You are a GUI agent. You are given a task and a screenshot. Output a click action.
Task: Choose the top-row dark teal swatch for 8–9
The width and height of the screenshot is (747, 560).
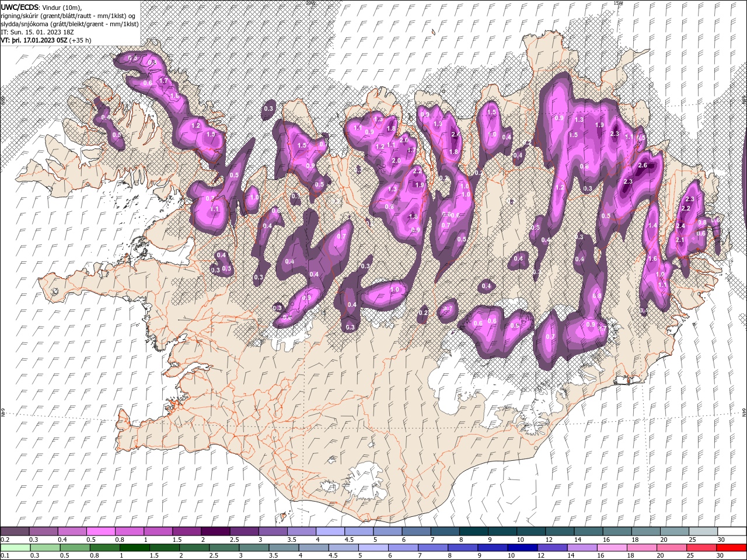click(x=473, y=531)
